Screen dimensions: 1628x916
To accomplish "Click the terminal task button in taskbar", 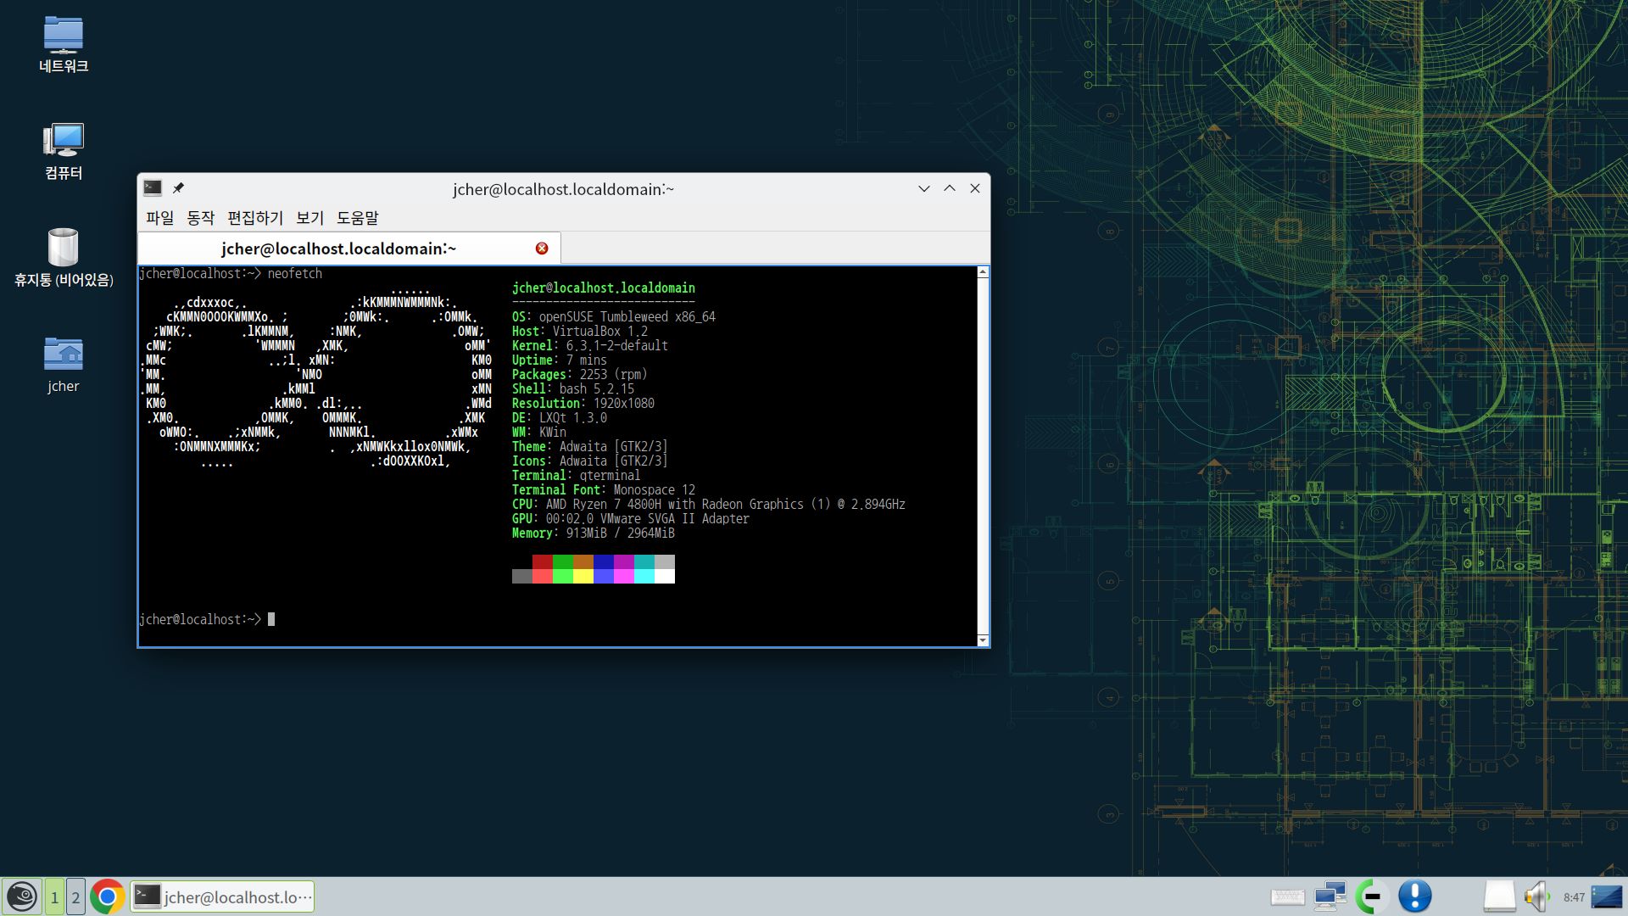I will point(222,896).
